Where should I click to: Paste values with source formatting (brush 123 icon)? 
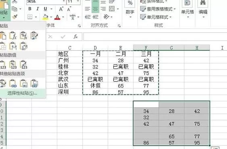[24, 65]
